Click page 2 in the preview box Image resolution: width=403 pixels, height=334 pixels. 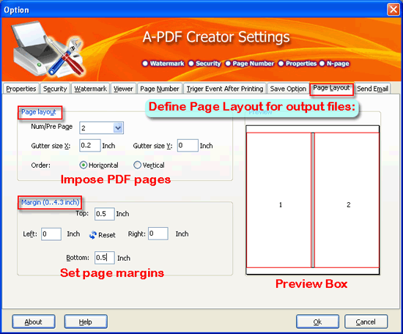pos(347,200)
